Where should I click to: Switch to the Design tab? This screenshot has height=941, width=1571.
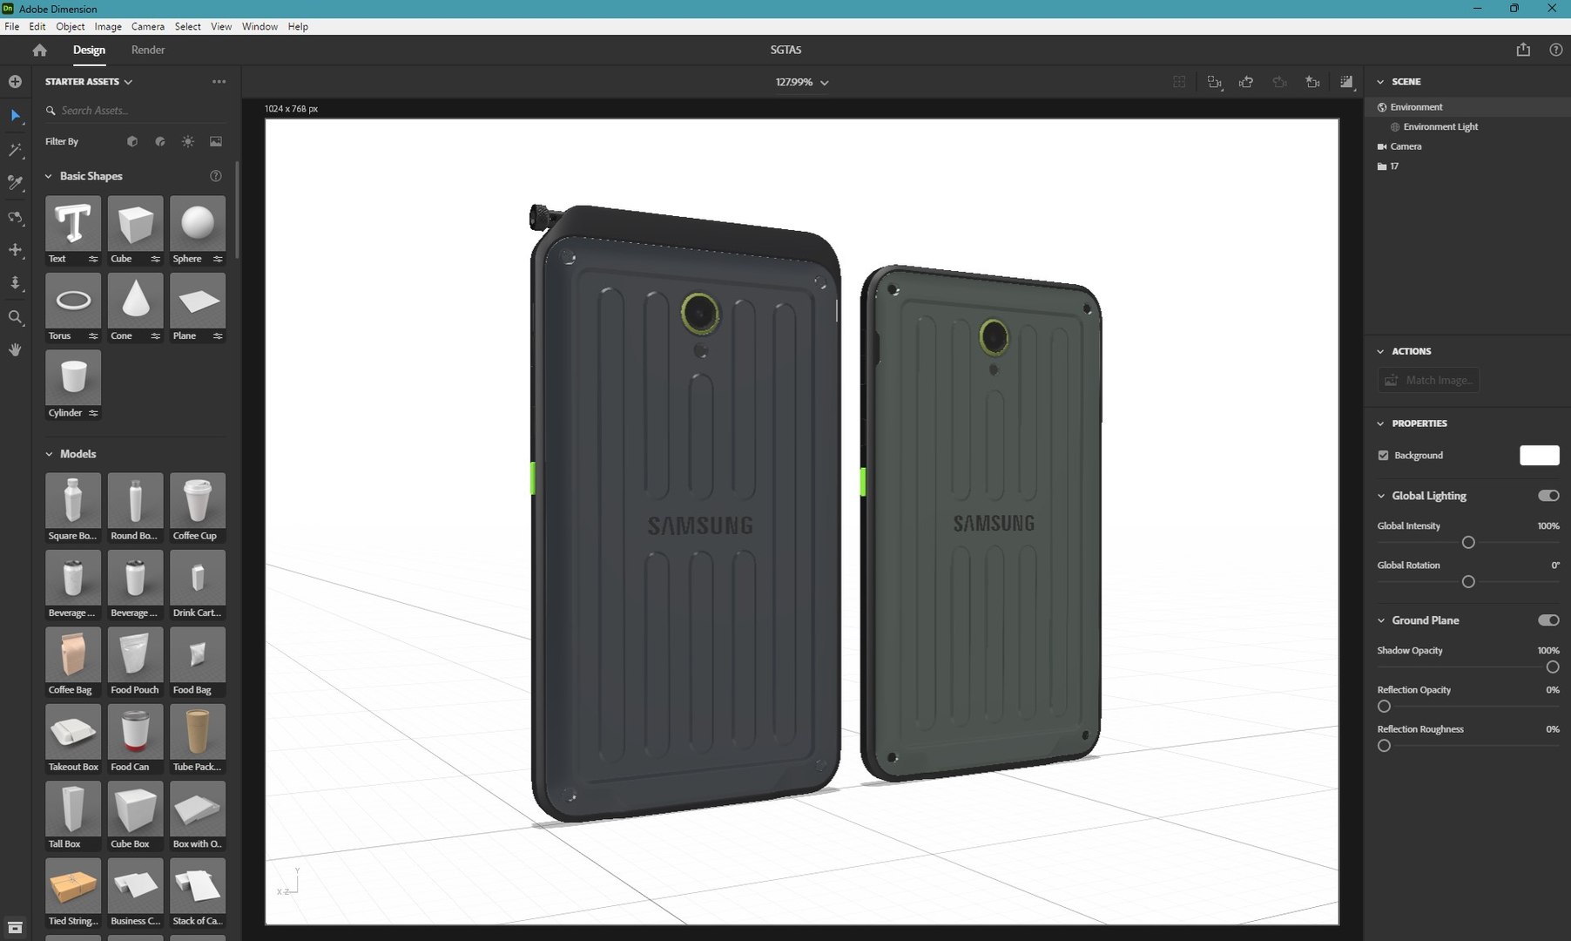pyautogui.click(x=89, y=50)
